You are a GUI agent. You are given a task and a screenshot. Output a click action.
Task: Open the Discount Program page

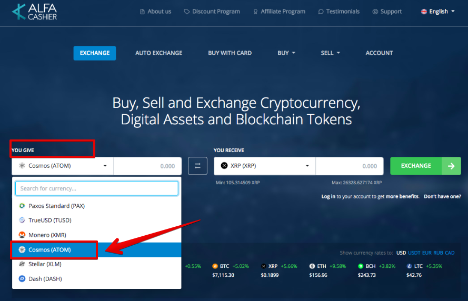212,12
